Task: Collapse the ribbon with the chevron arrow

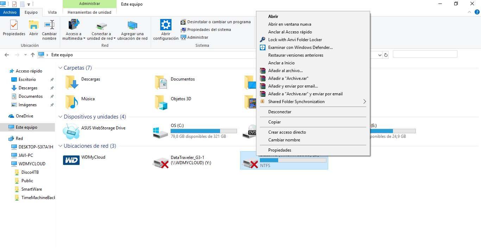Action: coord(469,12)
